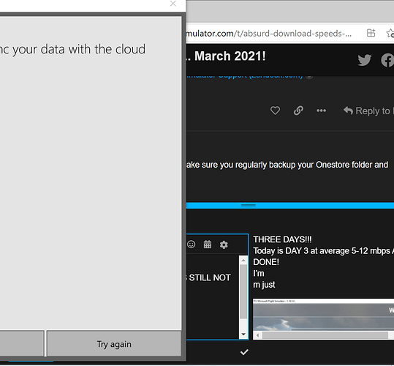Click the editor vertical scrollbar thumb
394x366 pixels.
(x=243, y=292)
